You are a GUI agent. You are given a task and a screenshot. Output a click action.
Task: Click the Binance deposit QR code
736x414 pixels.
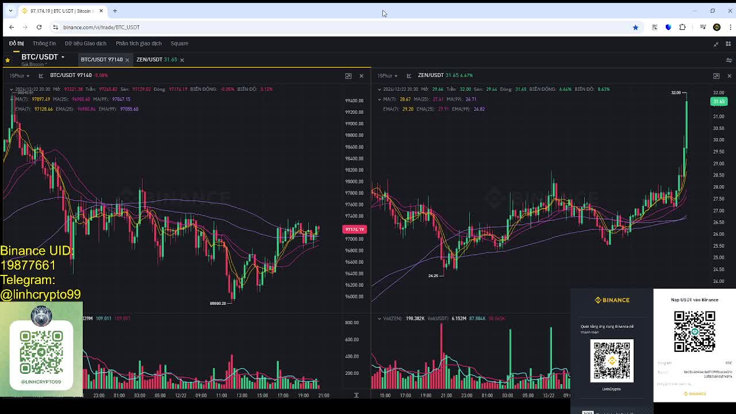694,331
